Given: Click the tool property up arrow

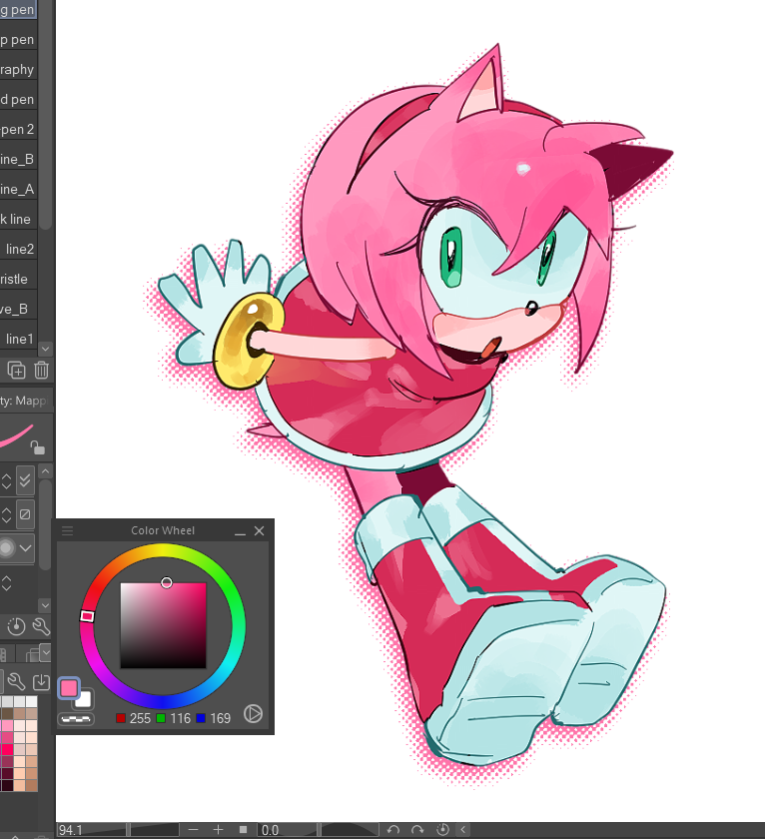Looking at the screenshot, I should tap(46, 471).
